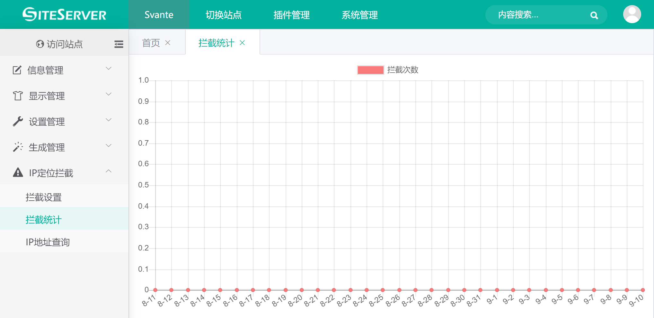Click the shirt icon for 显示管理
Viewport: 654px width, 318px height.
tap(18, 96)
